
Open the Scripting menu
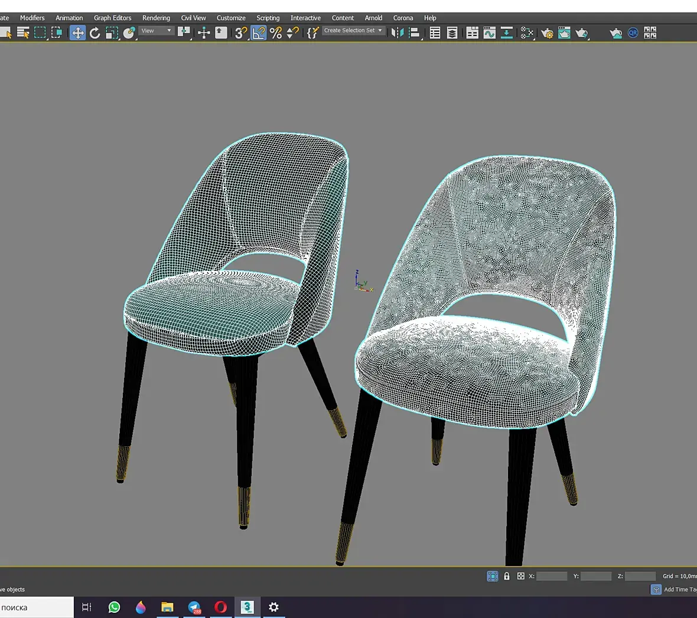tap(268, 18)
